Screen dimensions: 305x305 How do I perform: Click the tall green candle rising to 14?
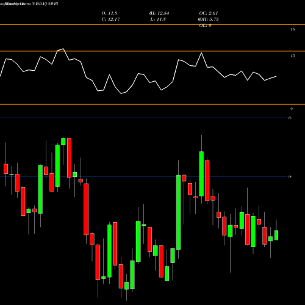pyautogui.click(x=178, y=212)
